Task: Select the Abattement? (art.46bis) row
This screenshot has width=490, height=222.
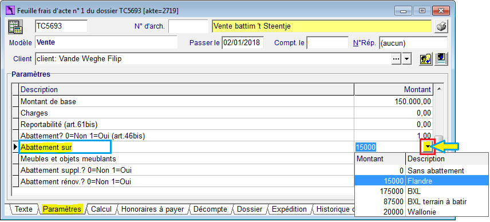Action: point(187,136)
